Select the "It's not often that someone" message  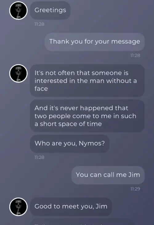pyautogui.click(x=87, y=81)
